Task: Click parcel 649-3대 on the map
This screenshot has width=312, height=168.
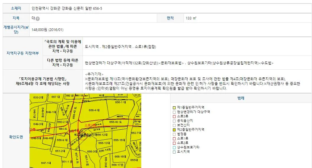Action: point(38,124)
